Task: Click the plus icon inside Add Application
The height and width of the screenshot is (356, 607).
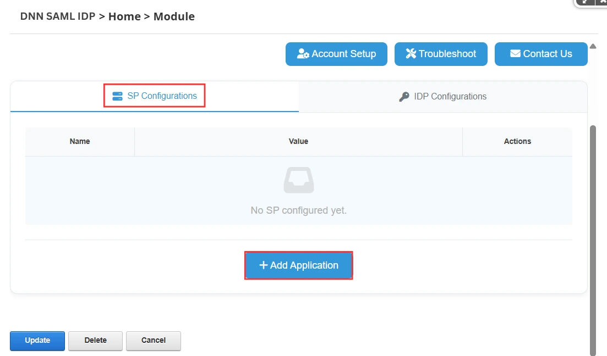Action: coord(264,265)
